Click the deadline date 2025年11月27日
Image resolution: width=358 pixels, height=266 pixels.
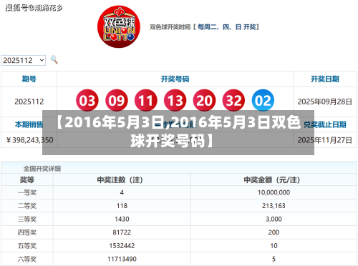click(325, 140)
